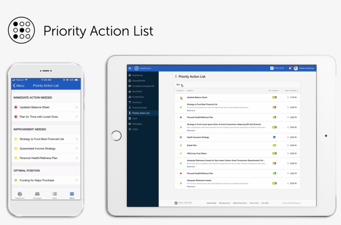341x225 pixels.
Task: Click Messages envelope icon in tablet sidebar
Action: [130, 124]
